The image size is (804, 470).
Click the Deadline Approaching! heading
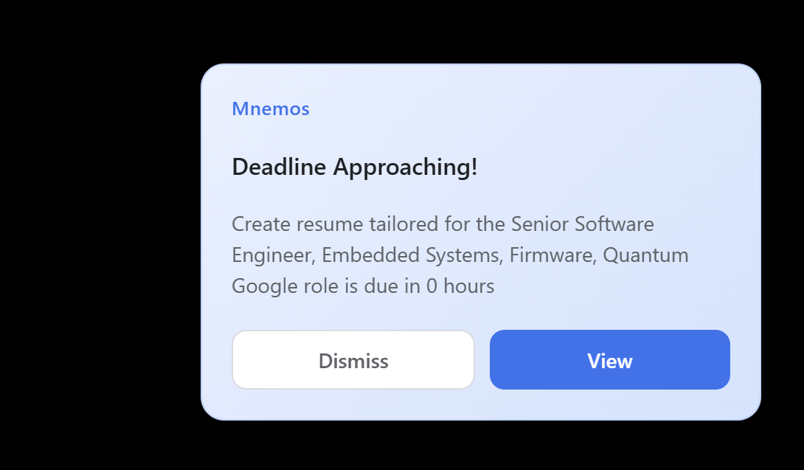coord(355,167)
